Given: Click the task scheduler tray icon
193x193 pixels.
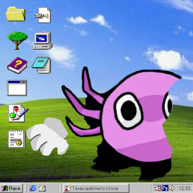Looking at the screenshot, I should pos(158,188).
